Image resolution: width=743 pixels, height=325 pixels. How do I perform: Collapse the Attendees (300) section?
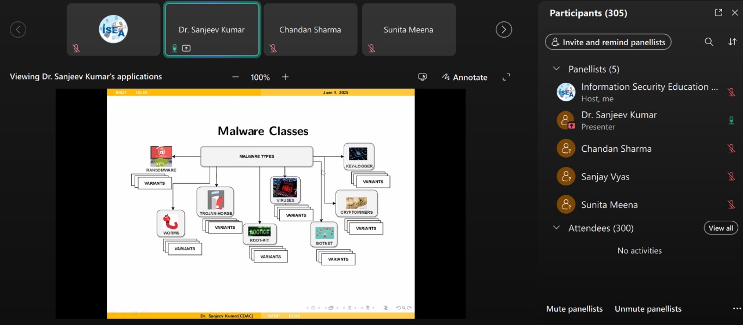pyautogui.click(x=556, y=228)
